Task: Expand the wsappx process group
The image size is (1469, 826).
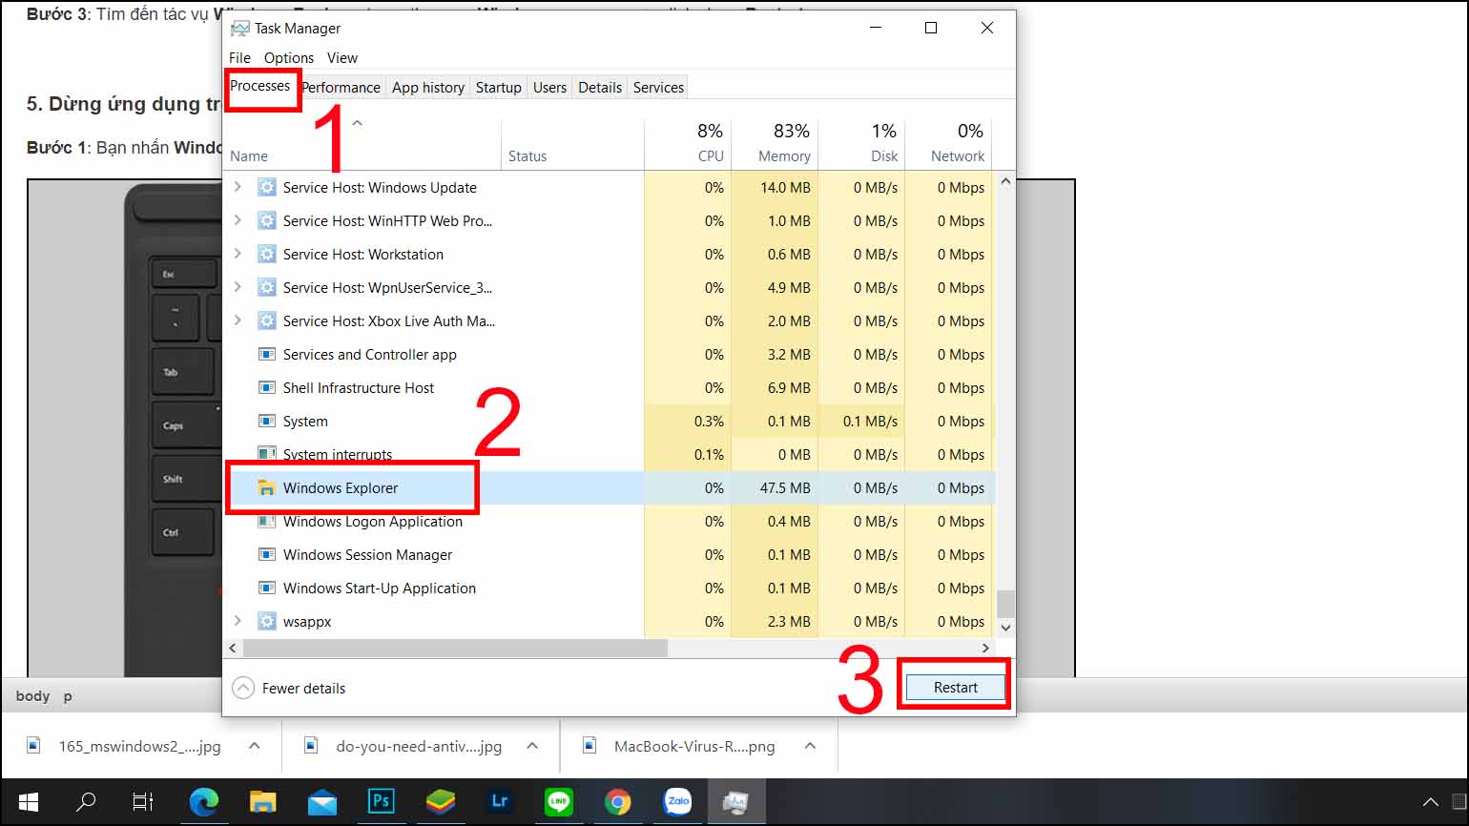Action: 237,621
